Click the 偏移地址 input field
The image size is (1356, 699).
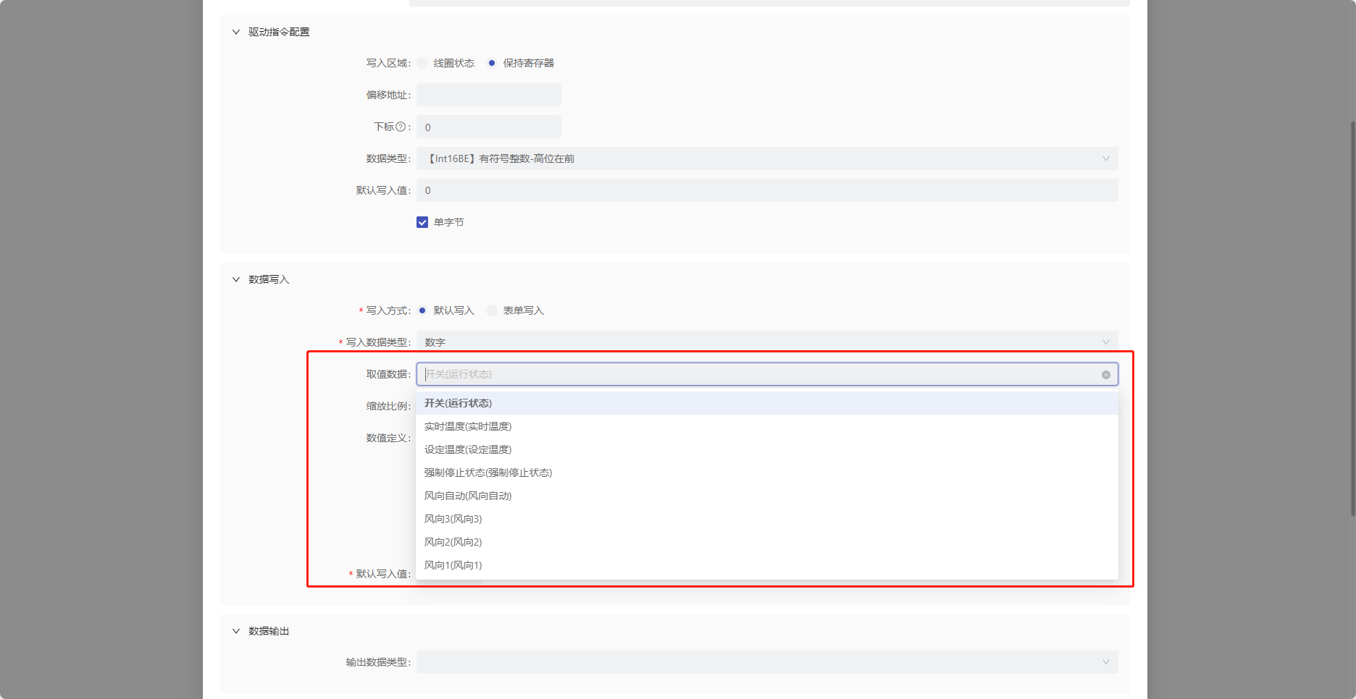tap(489, 95)
